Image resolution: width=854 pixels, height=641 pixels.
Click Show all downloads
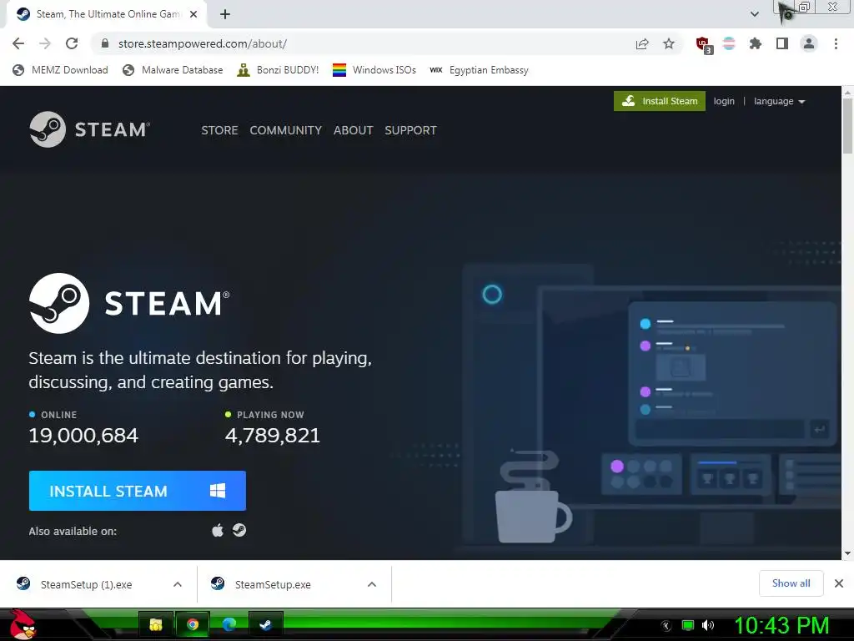point(791,583)
